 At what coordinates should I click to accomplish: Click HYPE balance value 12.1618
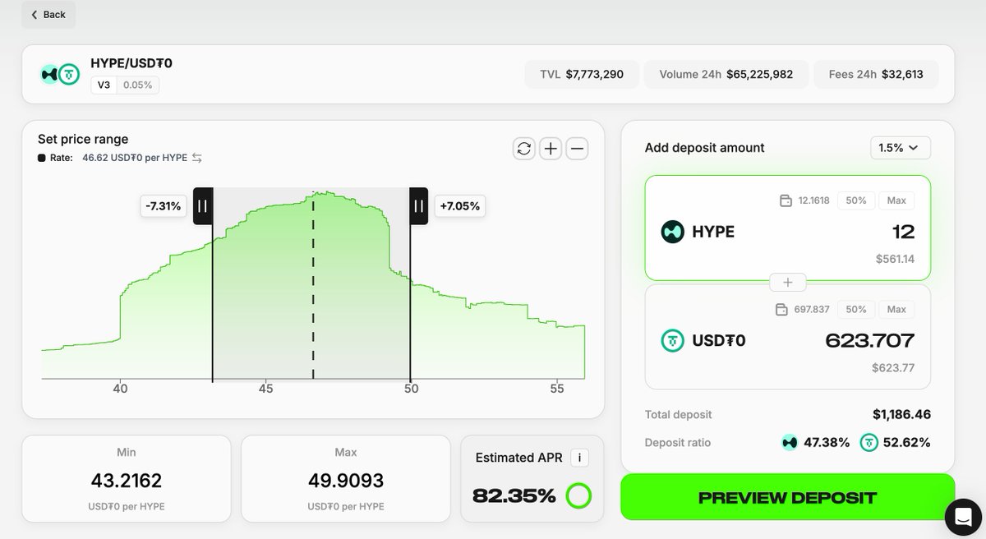[x=813, y=200]
